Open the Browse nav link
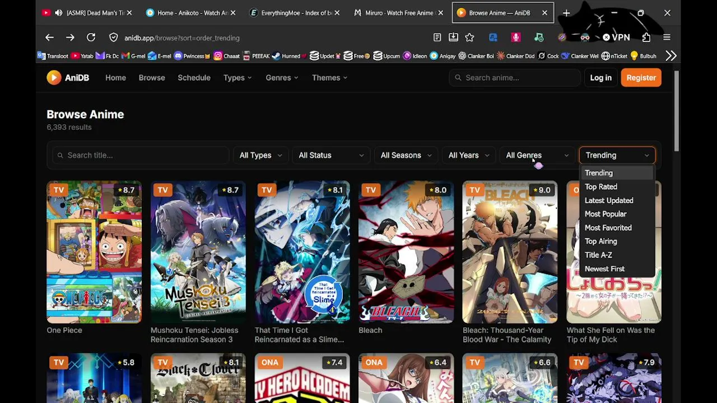The width and height of the screenshot is (717, 403). click(x=152, y=78)
